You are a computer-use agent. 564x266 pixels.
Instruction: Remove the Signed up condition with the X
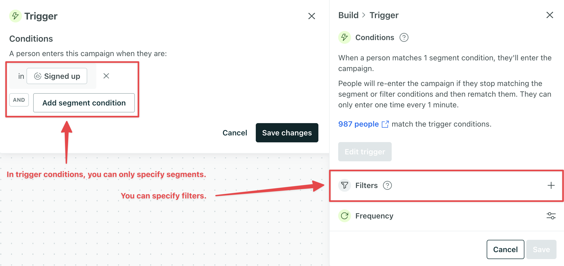[x=106, y=76]
